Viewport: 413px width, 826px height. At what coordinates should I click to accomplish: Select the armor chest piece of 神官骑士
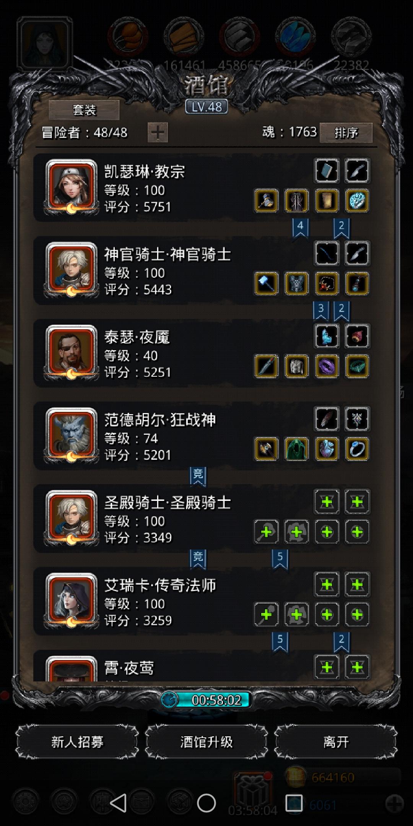[x=296, y=283]
